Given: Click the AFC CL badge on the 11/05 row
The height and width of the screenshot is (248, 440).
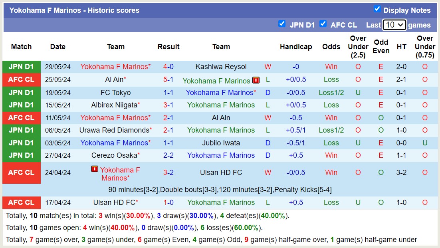Looking at the screenshot, I should (21, 118).
